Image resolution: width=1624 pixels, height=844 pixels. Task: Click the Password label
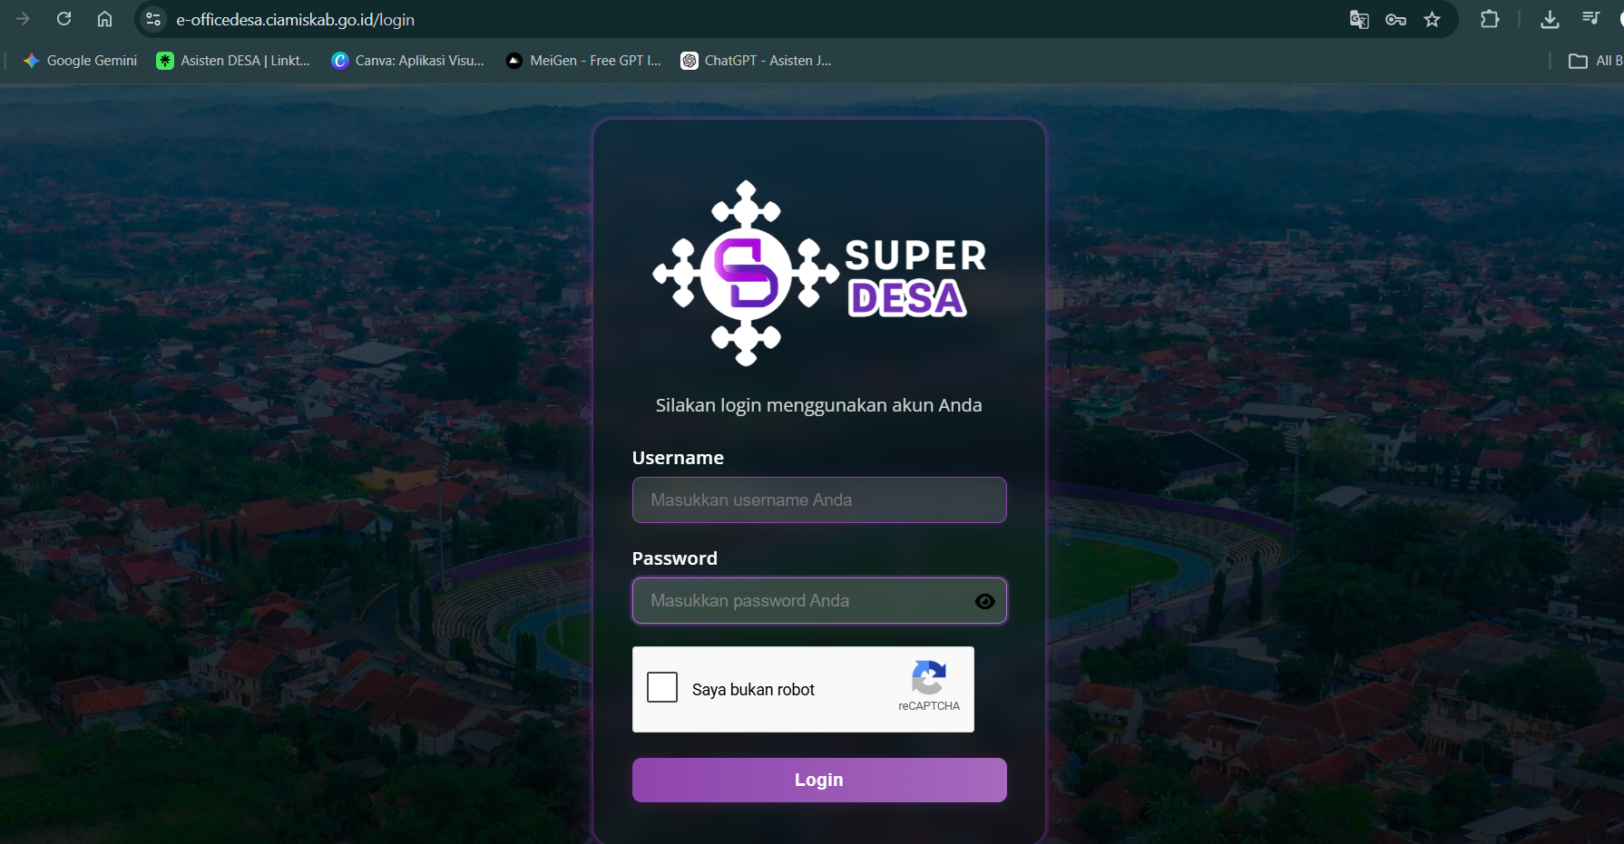(674, 558)
